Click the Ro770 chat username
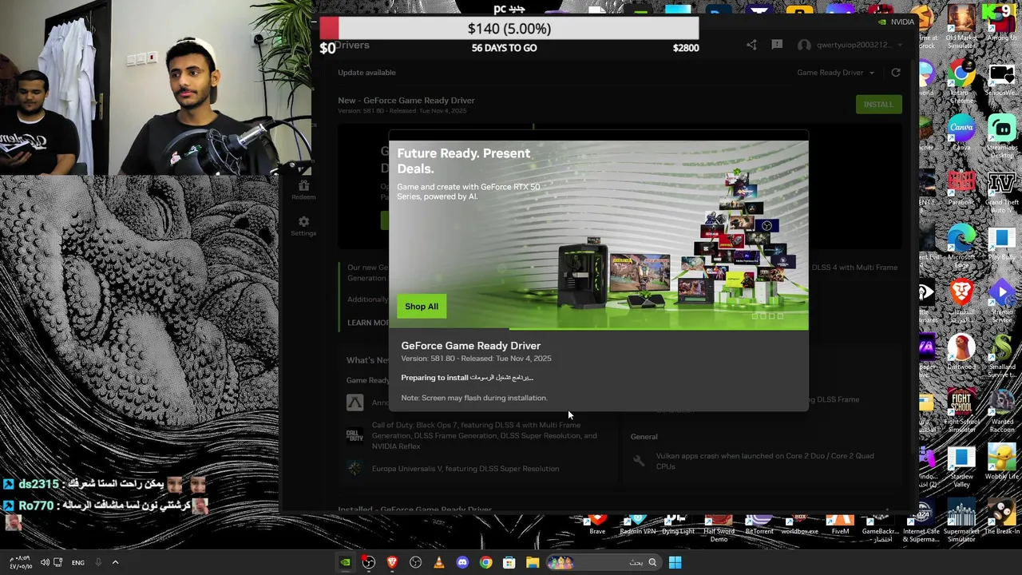This screenshot has width=1022, height=575. coord(35,506)
